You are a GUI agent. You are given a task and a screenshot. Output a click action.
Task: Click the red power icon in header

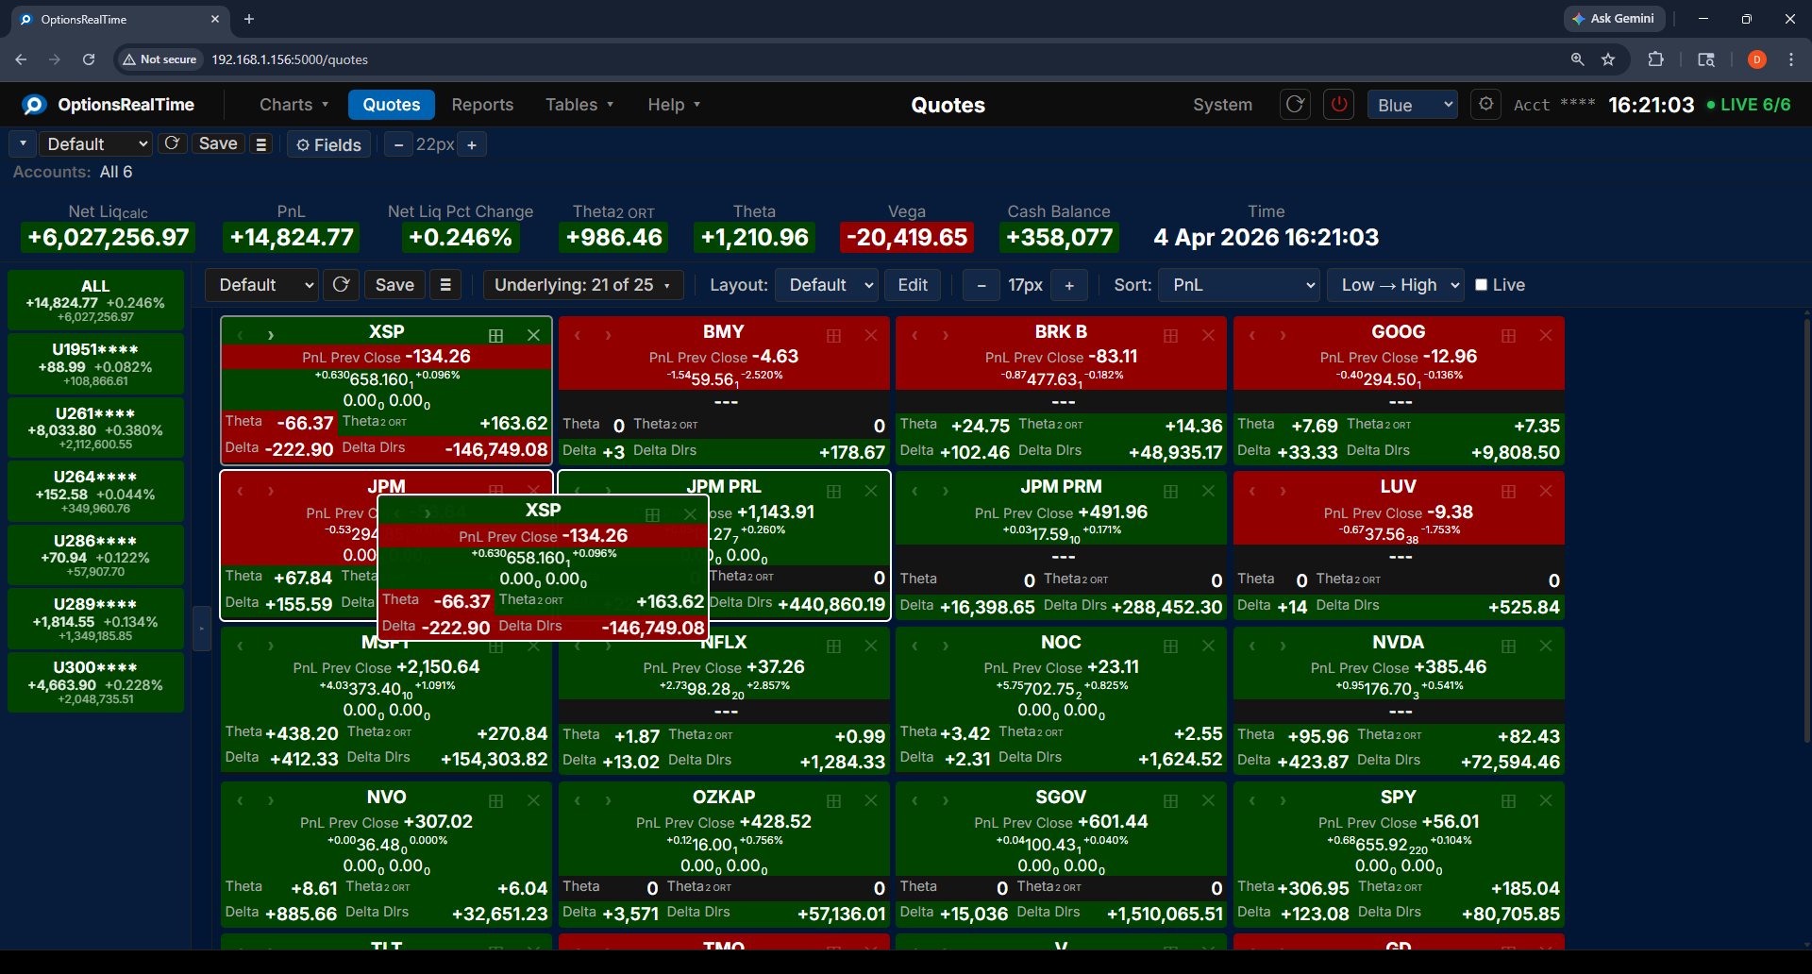click(1338, 105)
